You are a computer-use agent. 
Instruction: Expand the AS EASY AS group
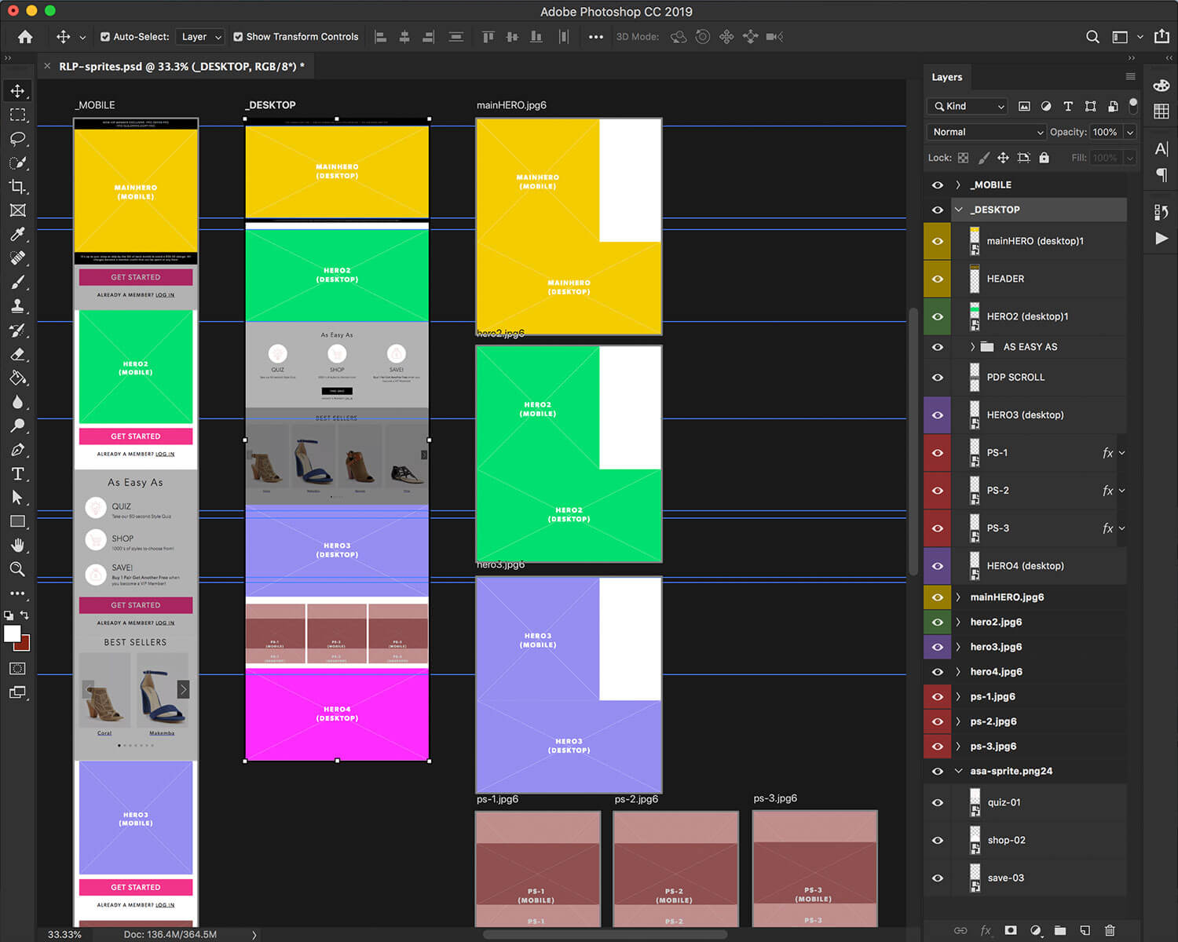point(972,347)
